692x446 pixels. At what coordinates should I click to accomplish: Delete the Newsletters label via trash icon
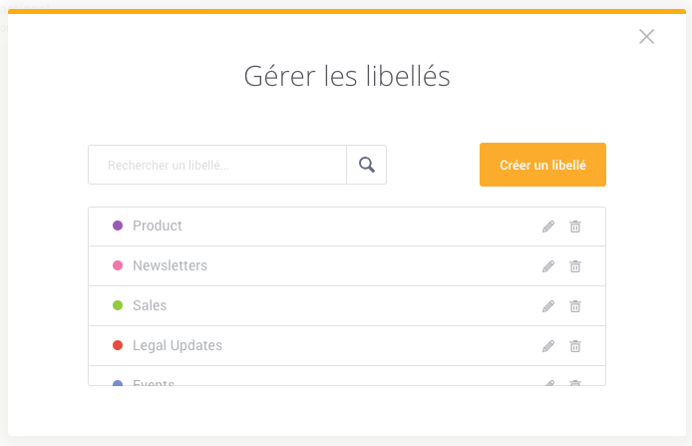[575, 266]
